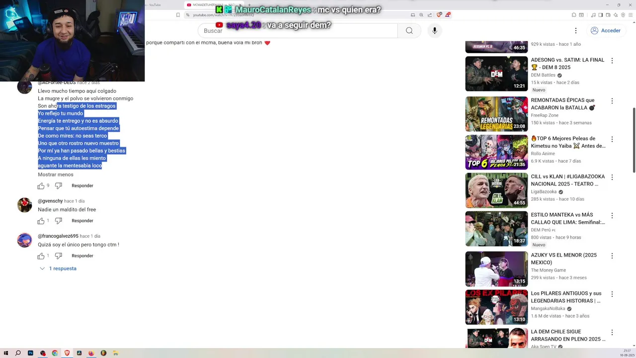Screen dimensions: 636x358
Task: Open options menu for LA DEM CHILE video
Action: pyautogui.click(x=612, y=332)
